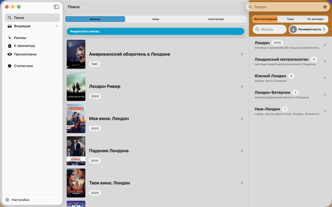
Task: Click the magnifier icon in the search field
Action: (x=250, y=7)
